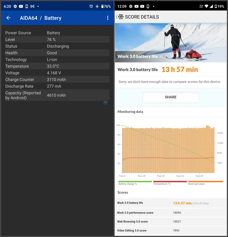
Task: Tap the floating Motorola logo icon
Action: (106, 103)
